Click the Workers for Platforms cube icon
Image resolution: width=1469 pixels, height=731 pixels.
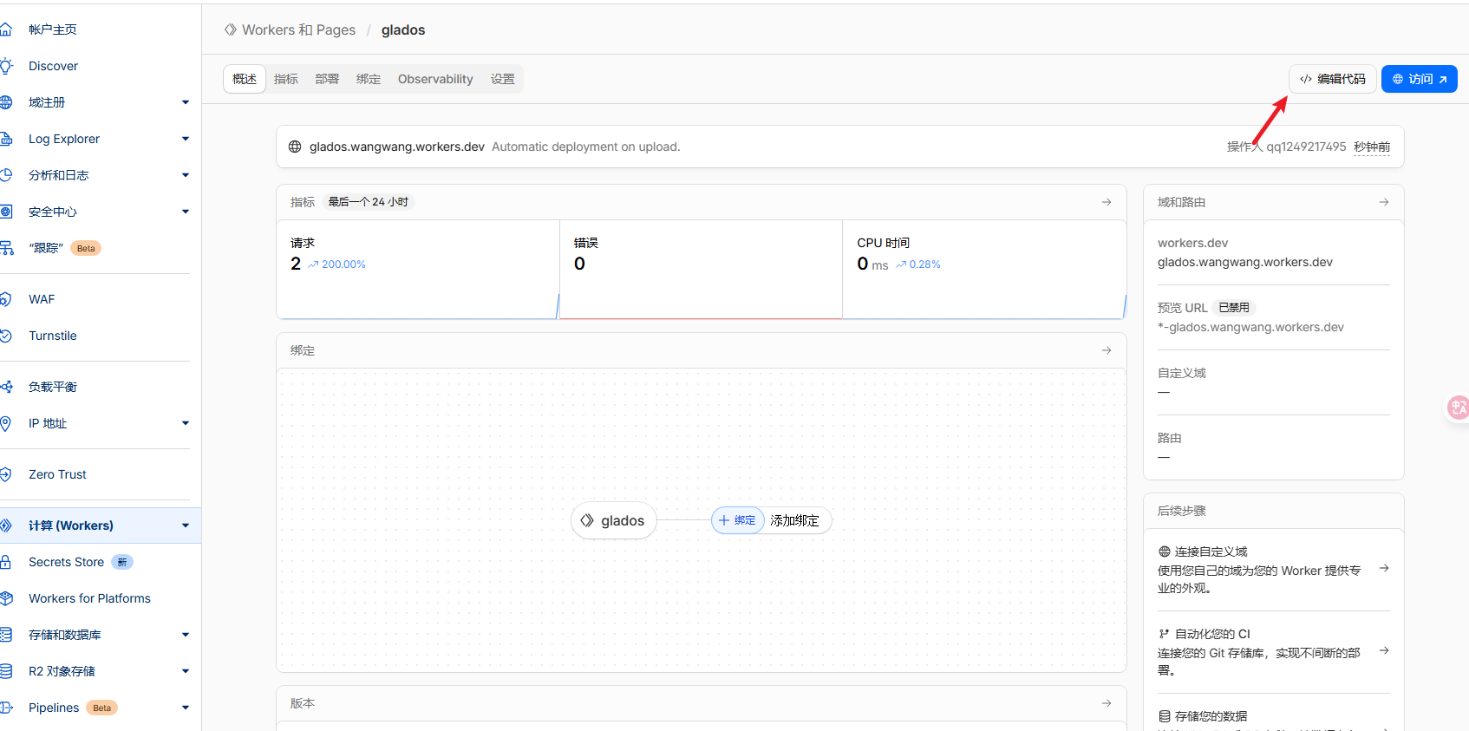(x=6, y=598)
